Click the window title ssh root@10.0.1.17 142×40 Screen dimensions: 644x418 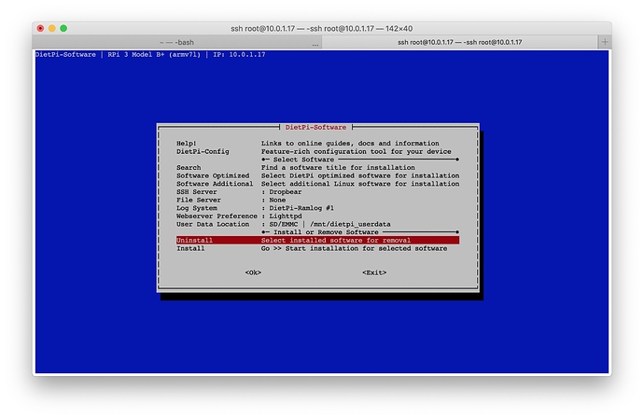coord(322,28)
